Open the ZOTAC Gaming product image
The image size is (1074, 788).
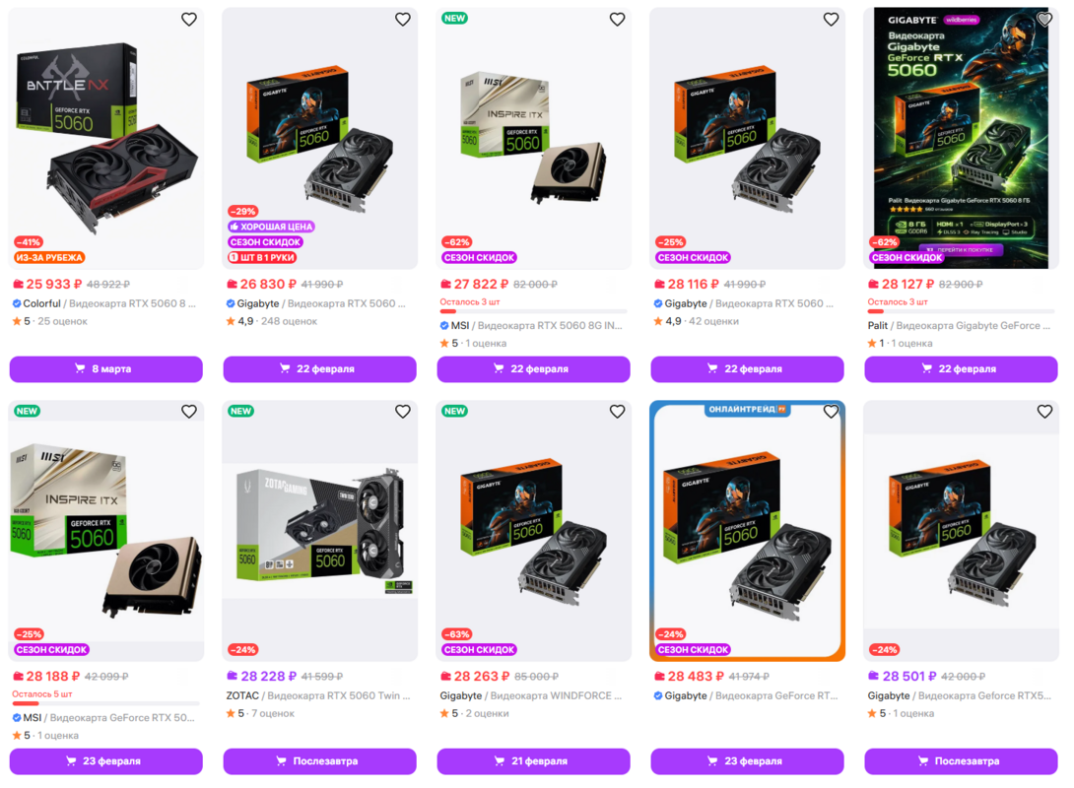320,531
